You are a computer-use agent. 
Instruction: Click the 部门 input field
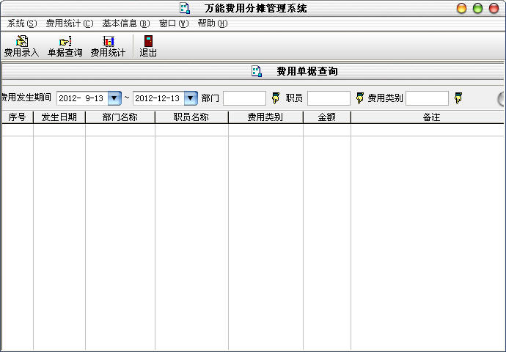(x=244, y=98)
